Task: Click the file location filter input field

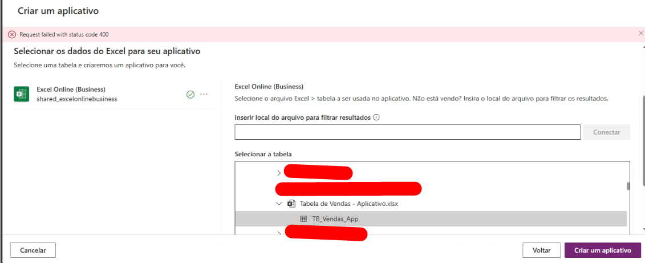Action: [x=408, y=132]
